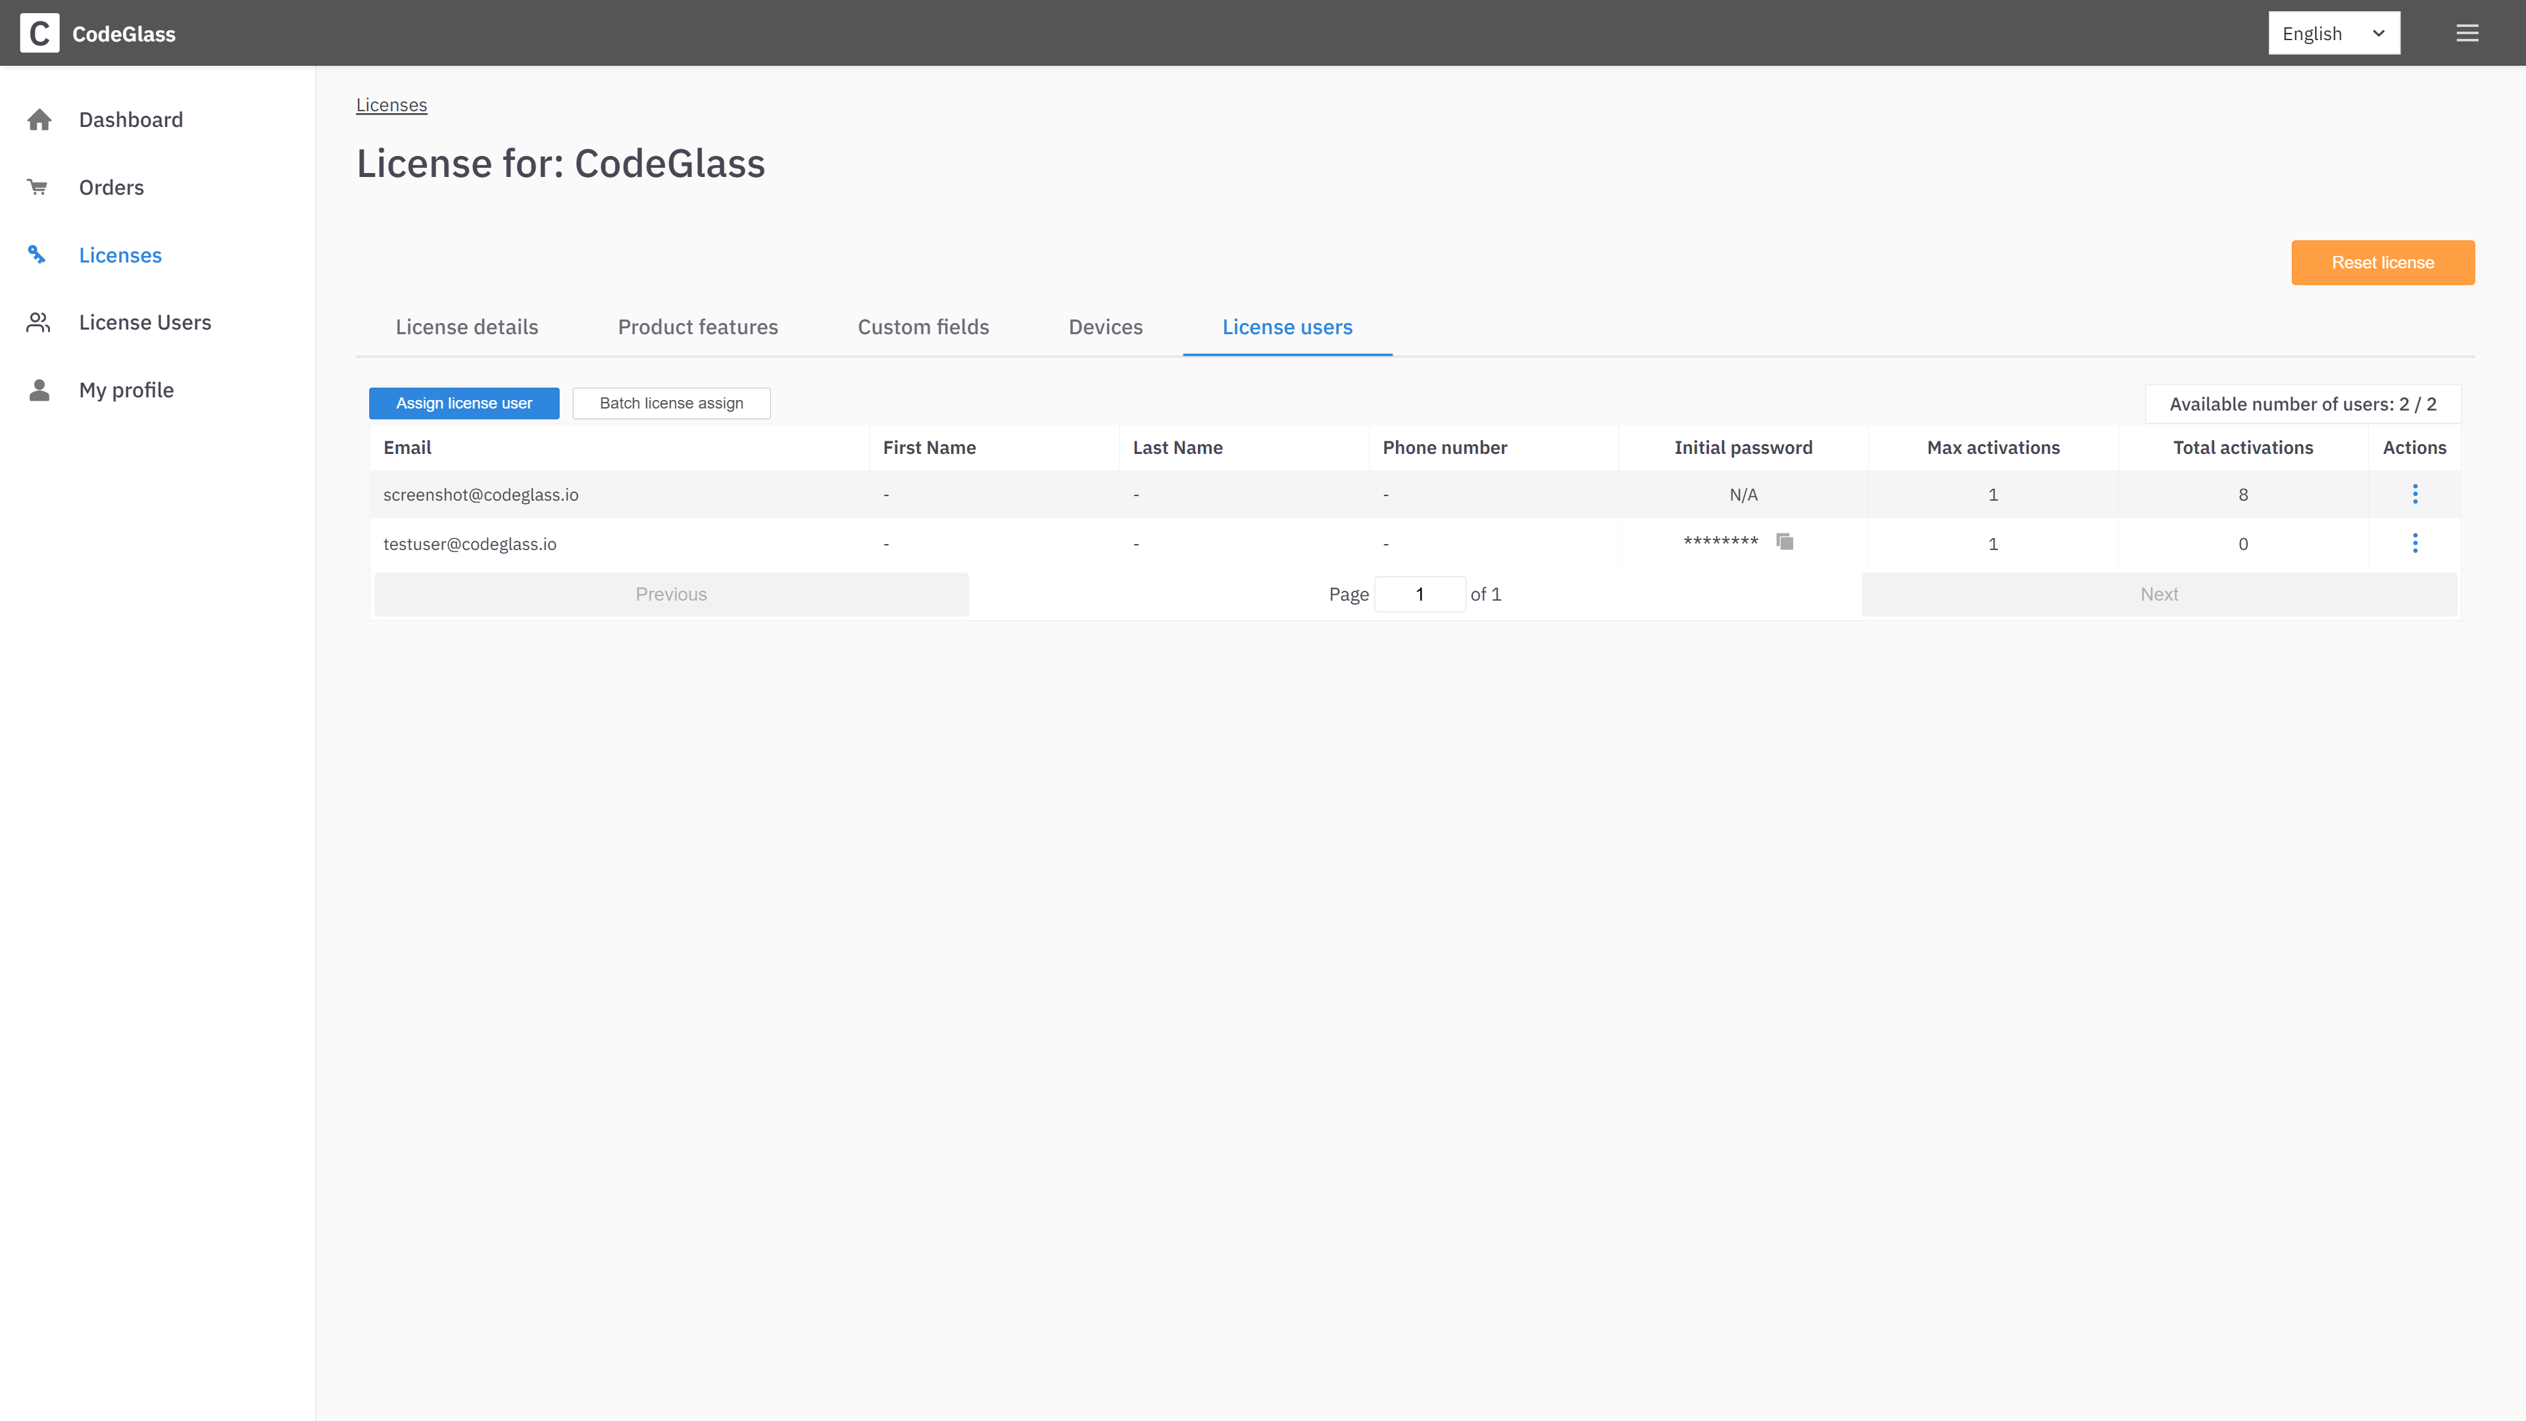Click the CodeGlass brand name
The width and height of the screenshot is (2526, 1421).
coord(124,34)
